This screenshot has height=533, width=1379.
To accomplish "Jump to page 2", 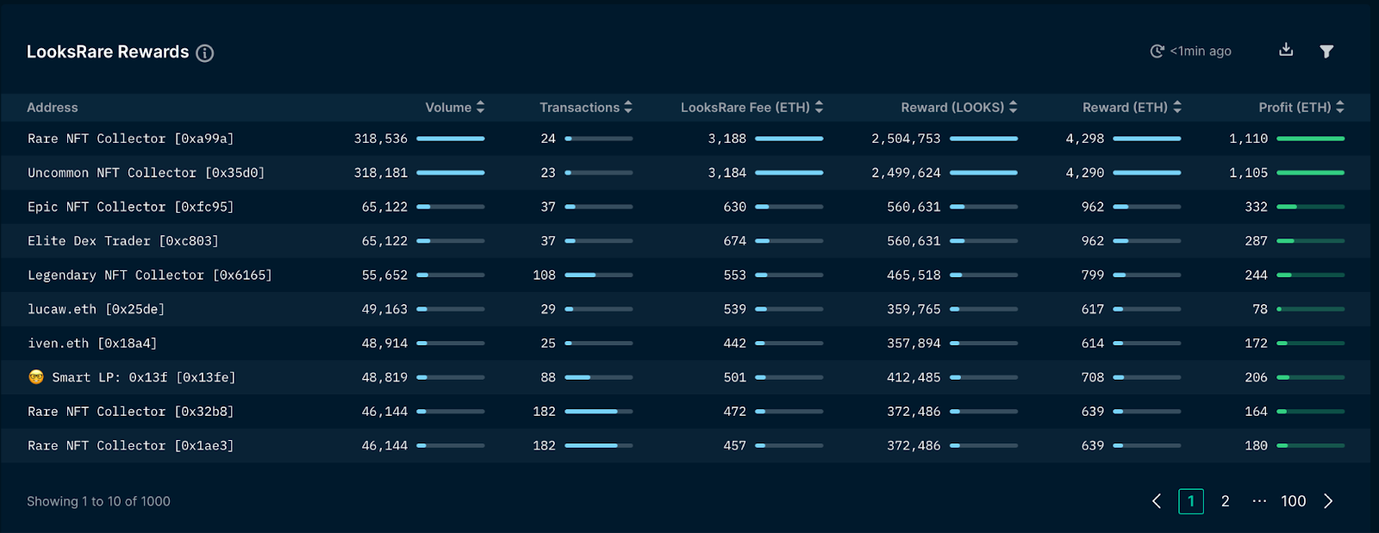I will coord(1226,501).
